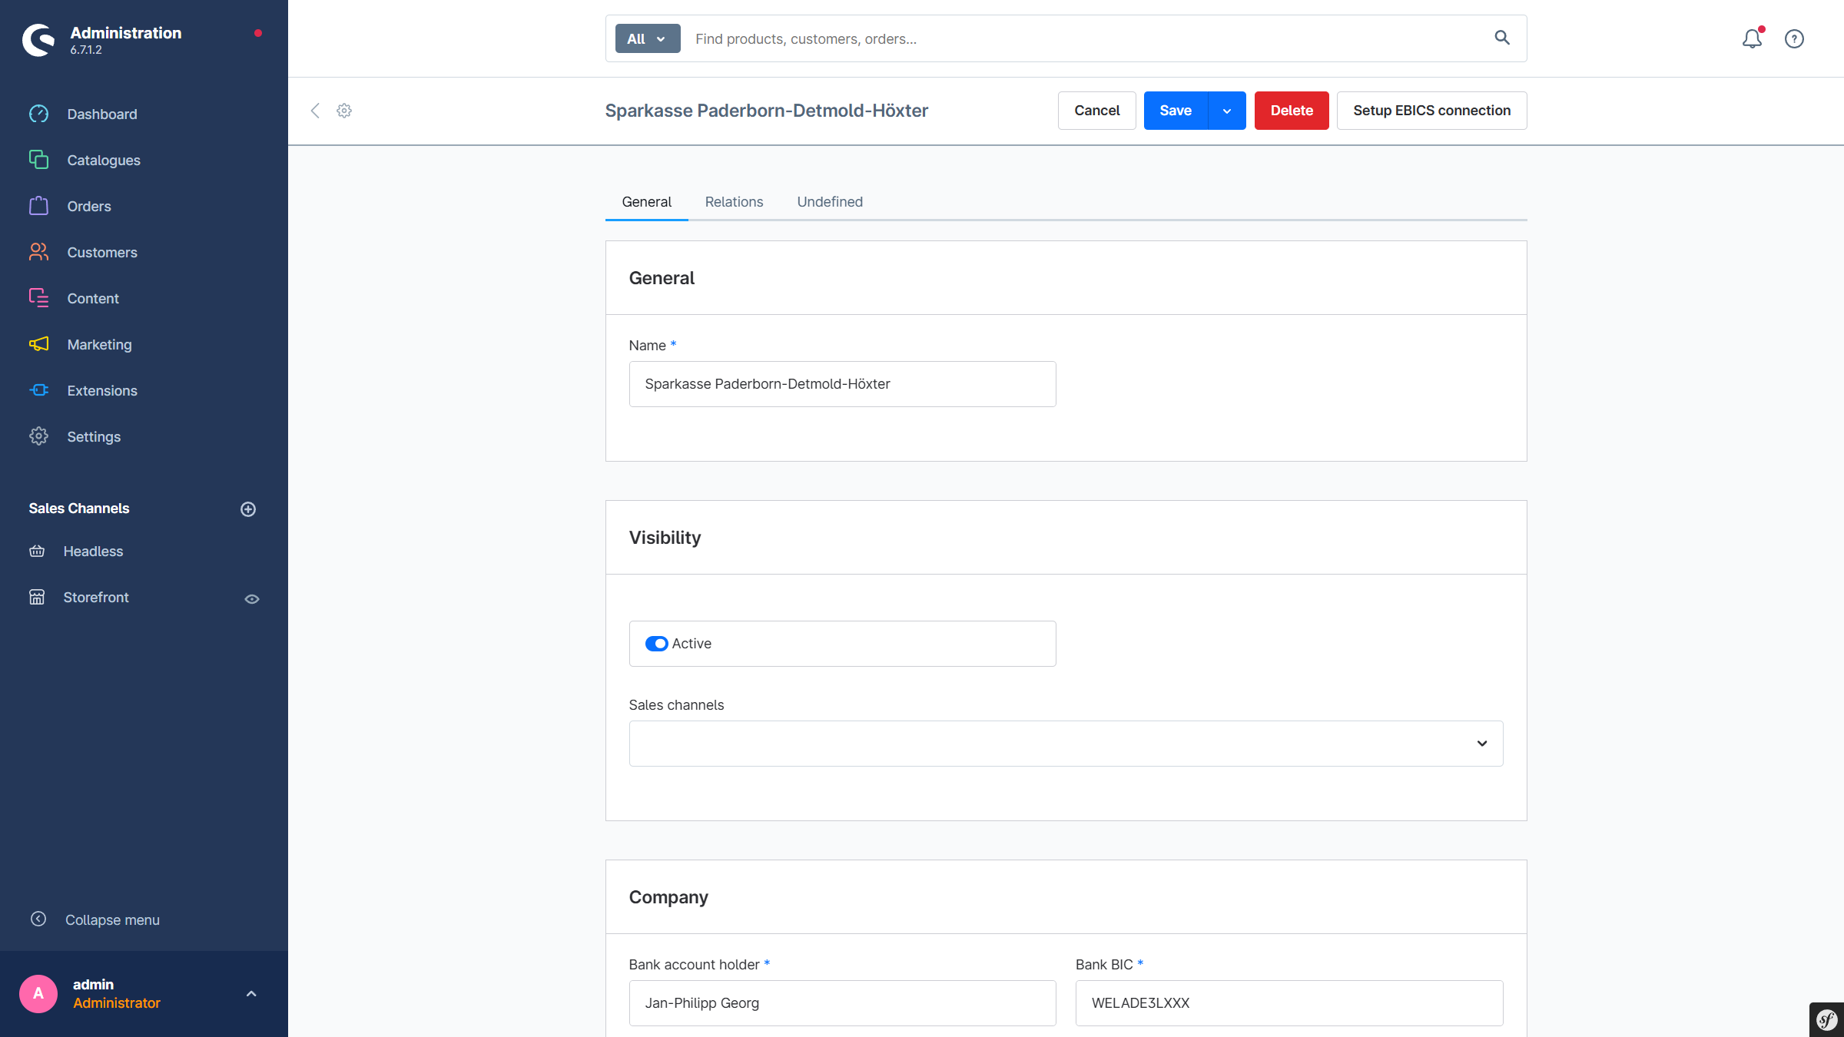Add a sales channel with plus icon
The image size is (1844, 1037).
coord(247,509)
